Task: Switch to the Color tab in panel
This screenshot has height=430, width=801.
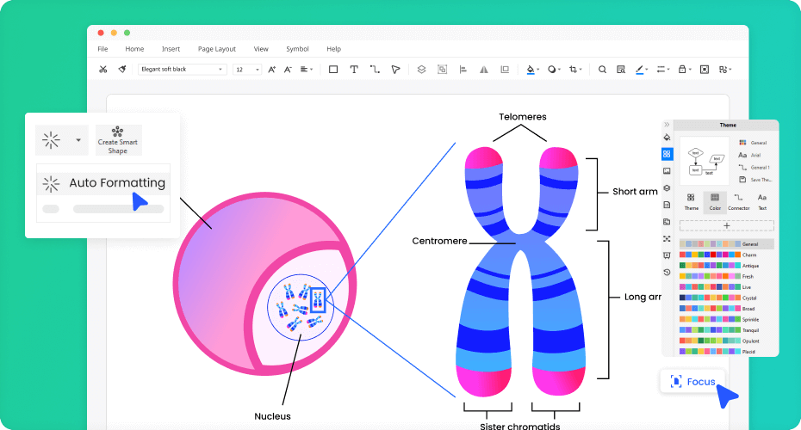Action: [x=715, y=202]
